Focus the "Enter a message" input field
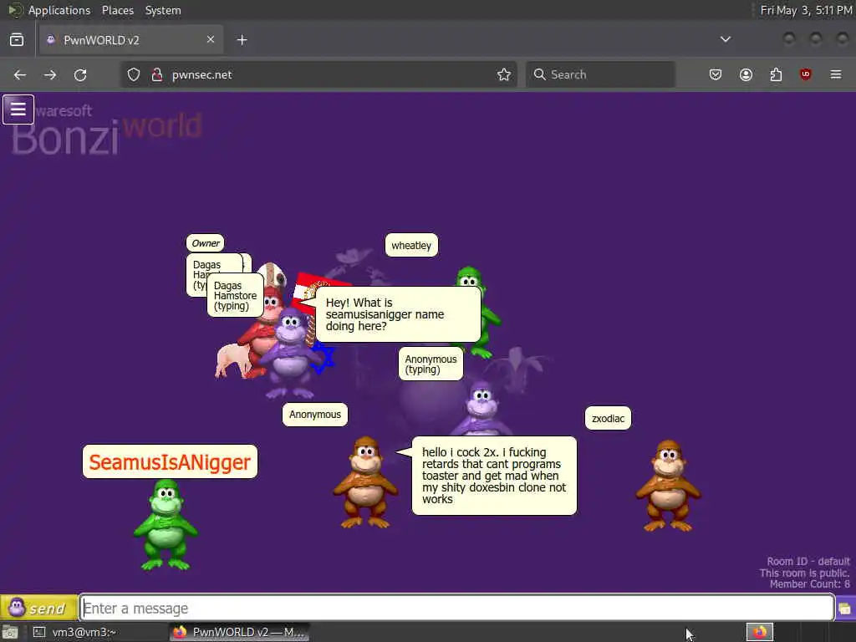The width and height of the screenshot is (856, 642). coord(457,608)
